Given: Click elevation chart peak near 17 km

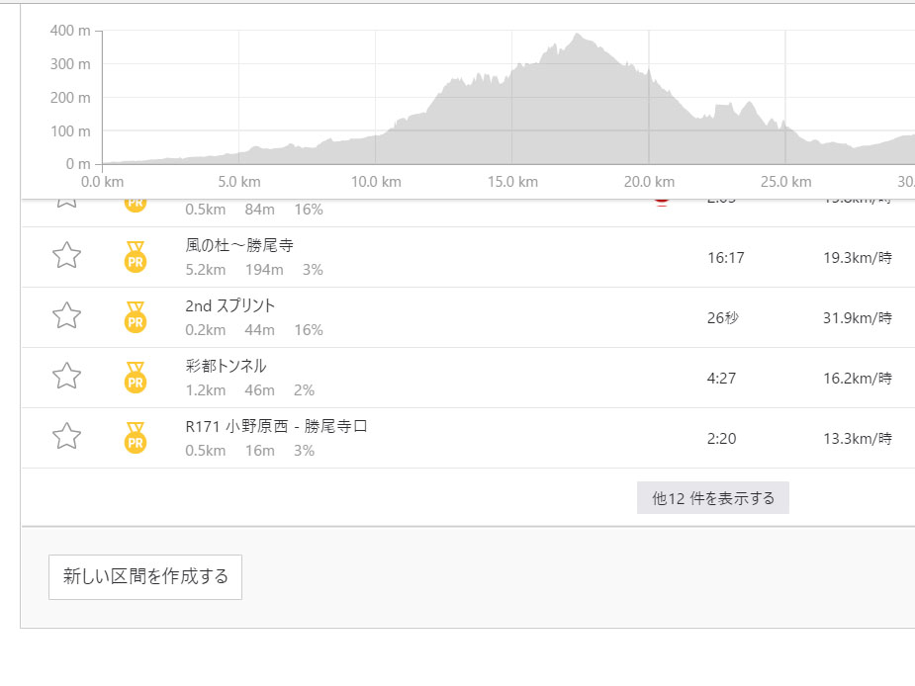Looking at the screenshot, I should (577, 35).
